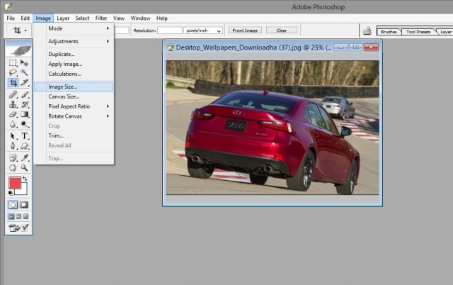Pick the Zoom magnifier tool

(x=25, y=167)
